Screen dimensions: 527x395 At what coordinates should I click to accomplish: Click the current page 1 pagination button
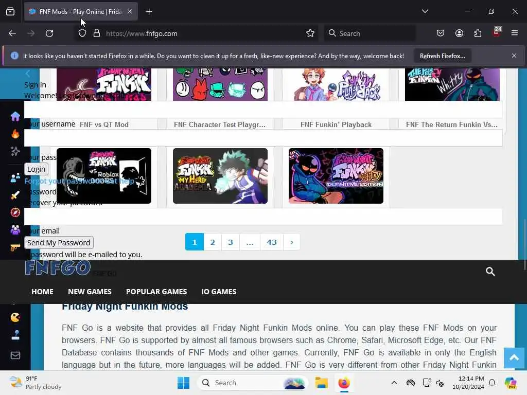[194, 242]
